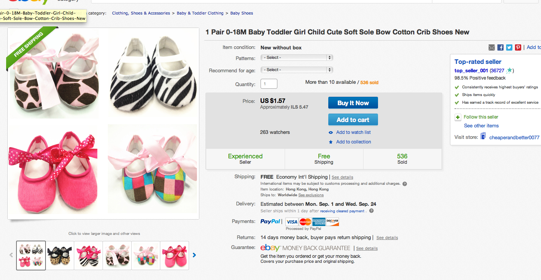Click the green Follow this seller plus icon
Screen dimensions: 541x280
(458, 117)
